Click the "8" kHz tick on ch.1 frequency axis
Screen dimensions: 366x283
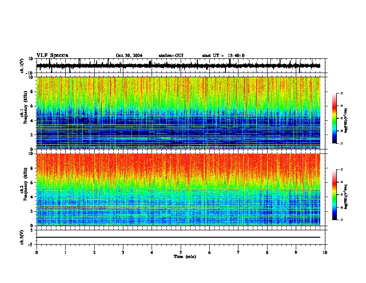coord(32,92)
